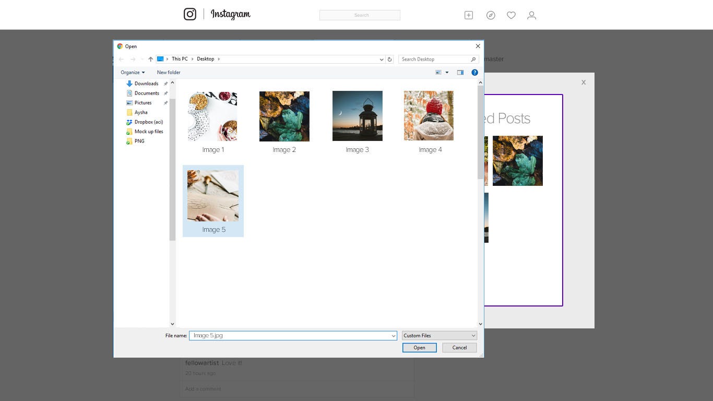Click the pin icon beside Downloads
The width and height of the screenshot is (713, 401).
click(165, 84)
